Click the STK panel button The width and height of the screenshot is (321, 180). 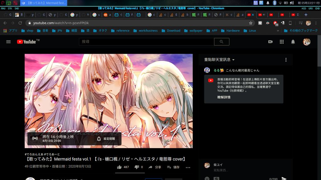point(10,8)
